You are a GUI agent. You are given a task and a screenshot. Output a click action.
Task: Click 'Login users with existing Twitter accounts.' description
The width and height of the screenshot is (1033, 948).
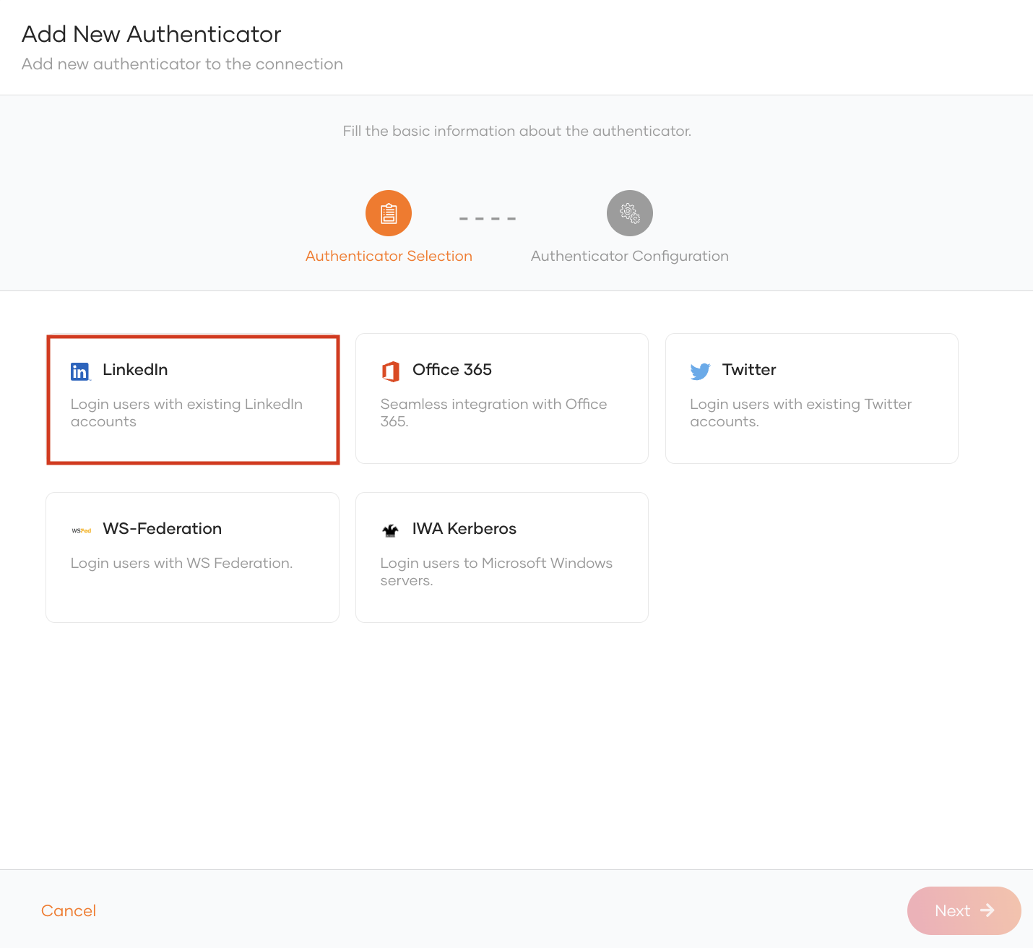click(x=801, y=413)
